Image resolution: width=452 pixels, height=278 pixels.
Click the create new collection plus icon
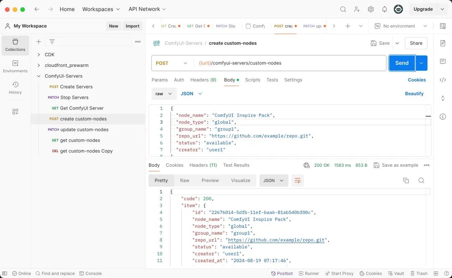(x=39, y=42)
